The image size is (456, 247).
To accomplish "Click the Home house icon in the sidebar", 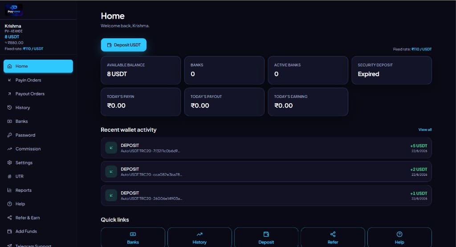I will coord(10,66).
